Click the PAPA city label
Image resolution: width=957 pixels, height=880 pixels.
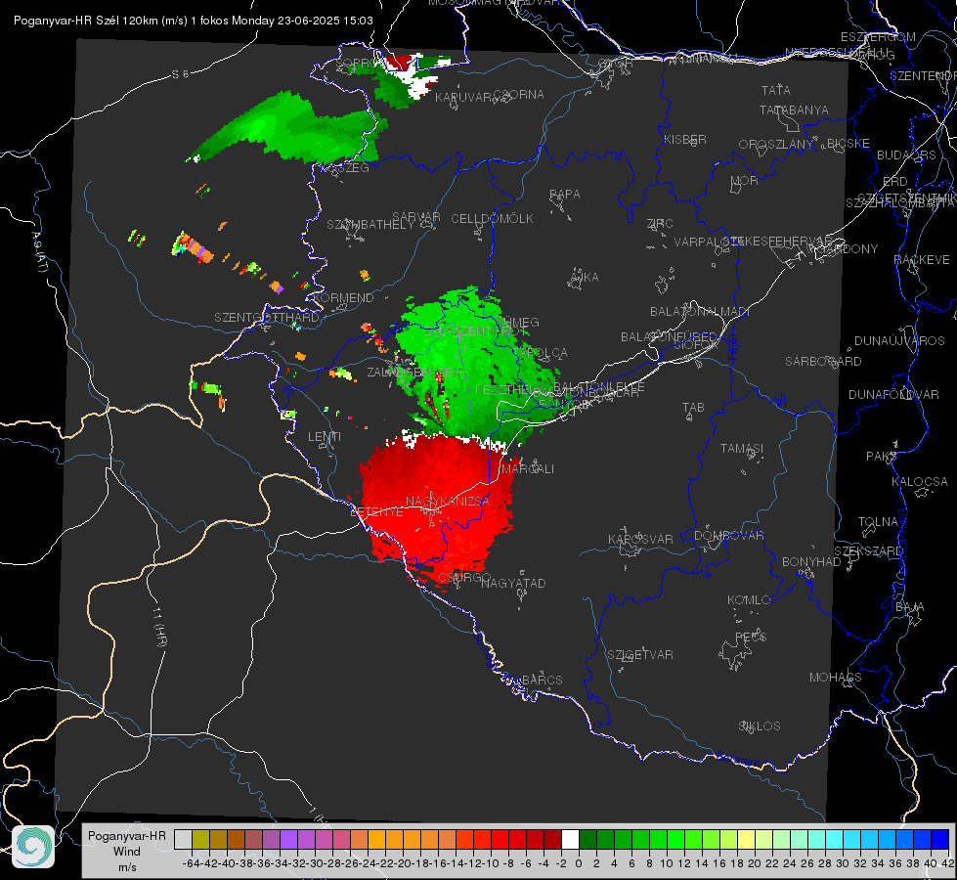pyautogui.click(x=565, y=195)
